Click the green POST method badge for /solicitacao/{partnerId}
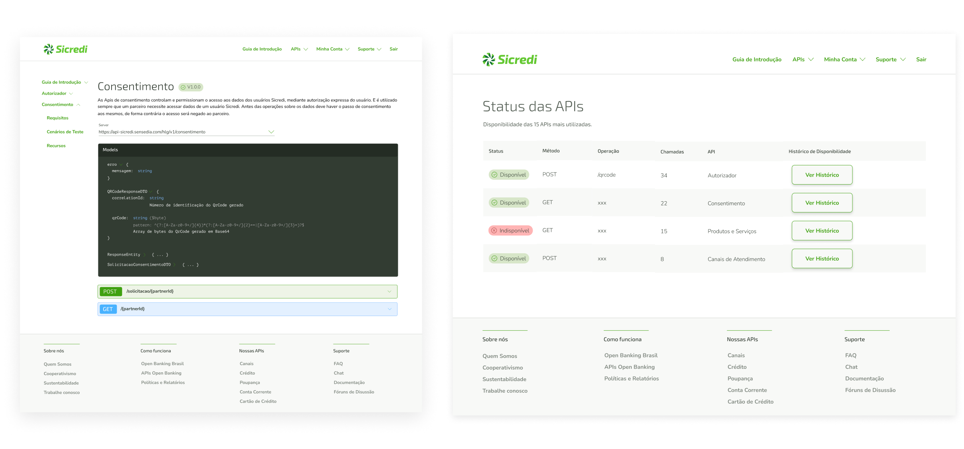This screenshot has width=964, height=449. (x=110, y=292)
